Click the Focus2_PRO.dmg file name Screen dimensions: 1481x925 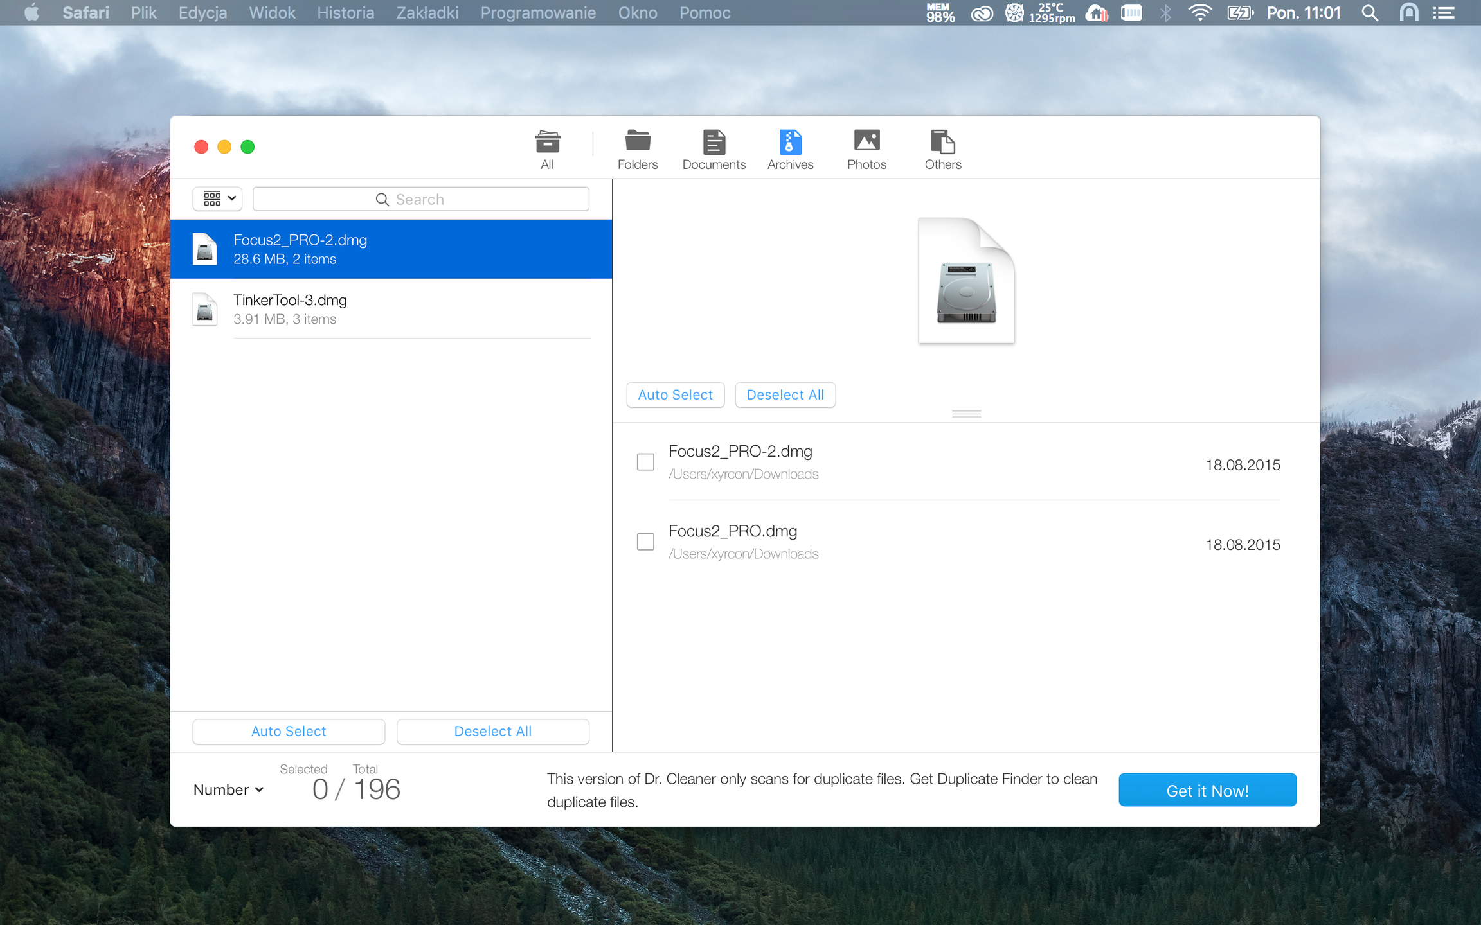(x=733, y=531)
